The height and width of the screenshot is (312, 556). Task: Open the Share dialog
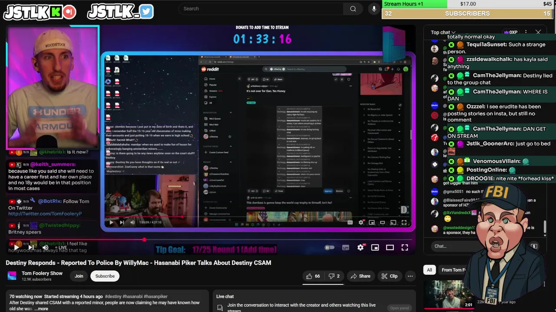[x=360, y=276]
